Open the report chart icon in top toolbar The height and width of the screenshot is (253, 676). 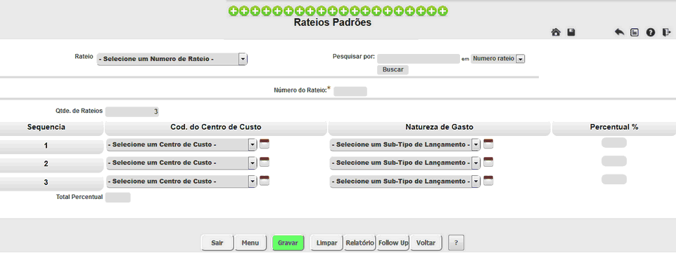(634, 32)
